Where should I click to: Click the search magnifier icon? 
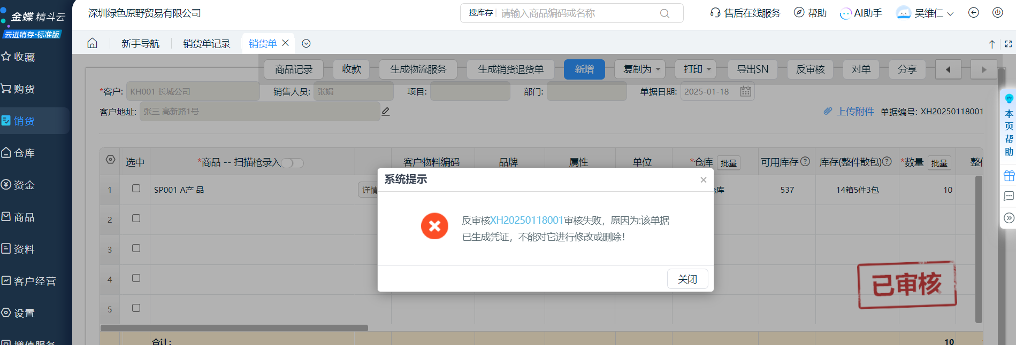click(x=664, y=13)
